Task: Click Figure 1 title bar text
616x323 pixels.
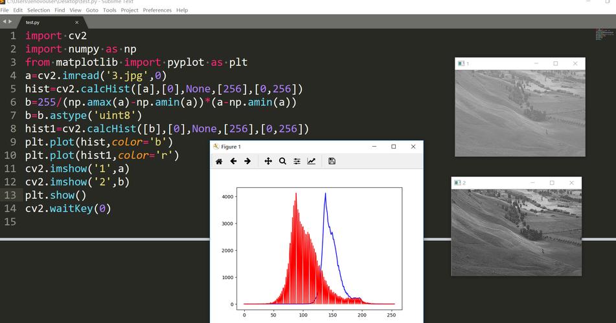Action: [231, 147]
